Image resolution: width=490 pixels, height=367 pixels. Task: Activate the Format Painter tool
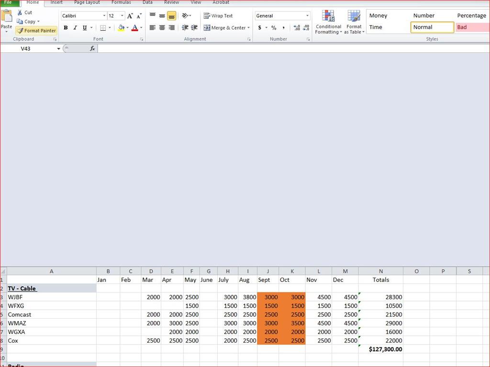pos(36,31)
